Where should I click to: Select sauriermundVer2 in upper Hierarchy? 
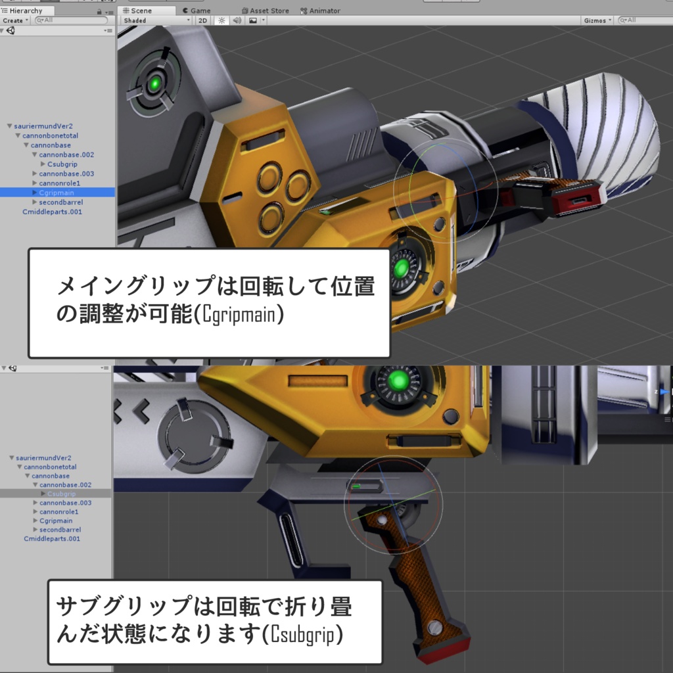point(43,126)
